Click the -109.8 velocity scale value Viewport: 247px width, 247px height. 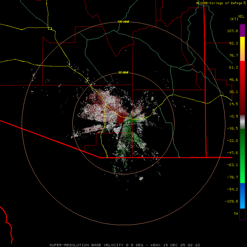231,201
